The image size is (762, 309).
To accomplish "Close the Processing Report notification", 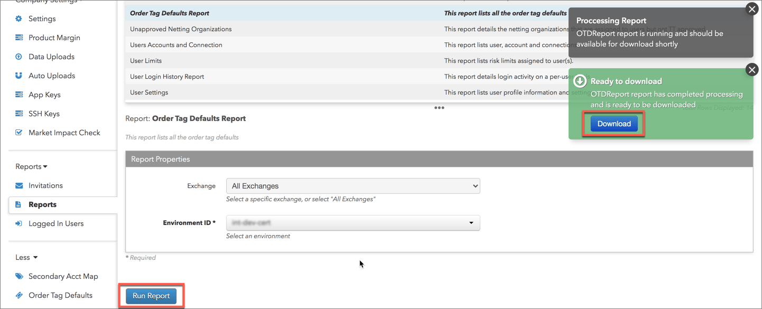I will 752,9.
